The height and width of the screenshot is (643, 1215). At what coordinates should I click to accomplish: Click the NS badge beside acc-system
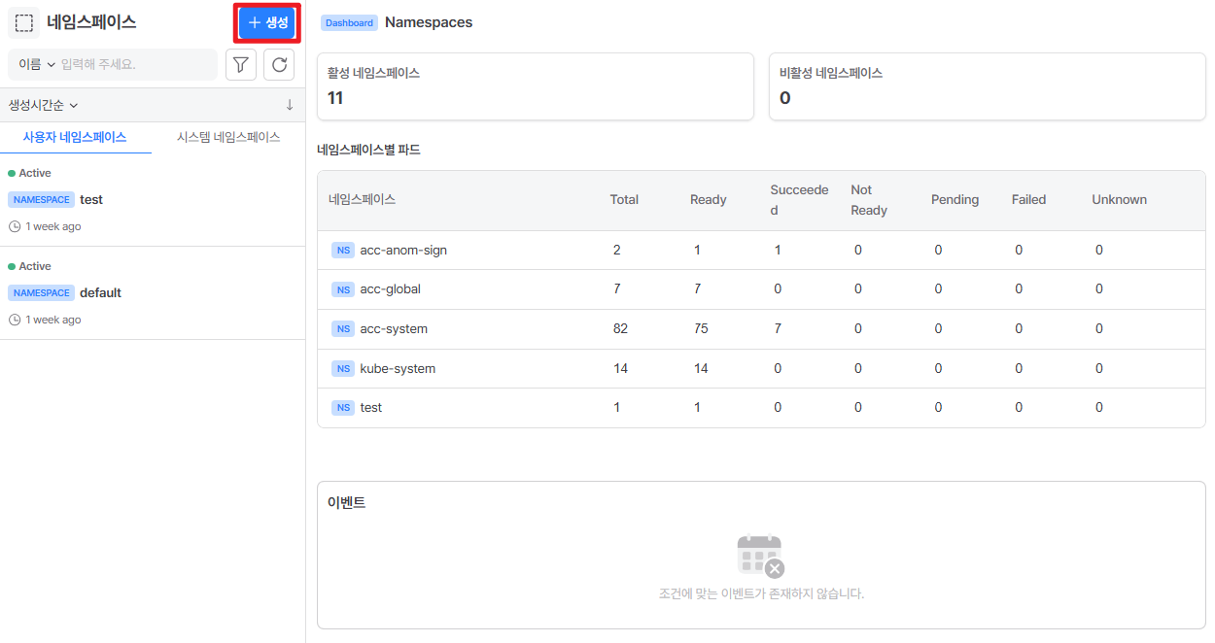click(x=343, y=329)
